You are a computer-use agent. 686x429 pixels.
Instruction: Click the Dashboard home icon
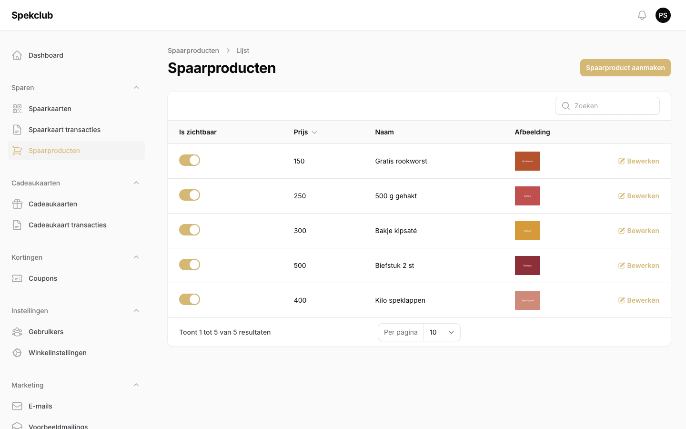17,55
